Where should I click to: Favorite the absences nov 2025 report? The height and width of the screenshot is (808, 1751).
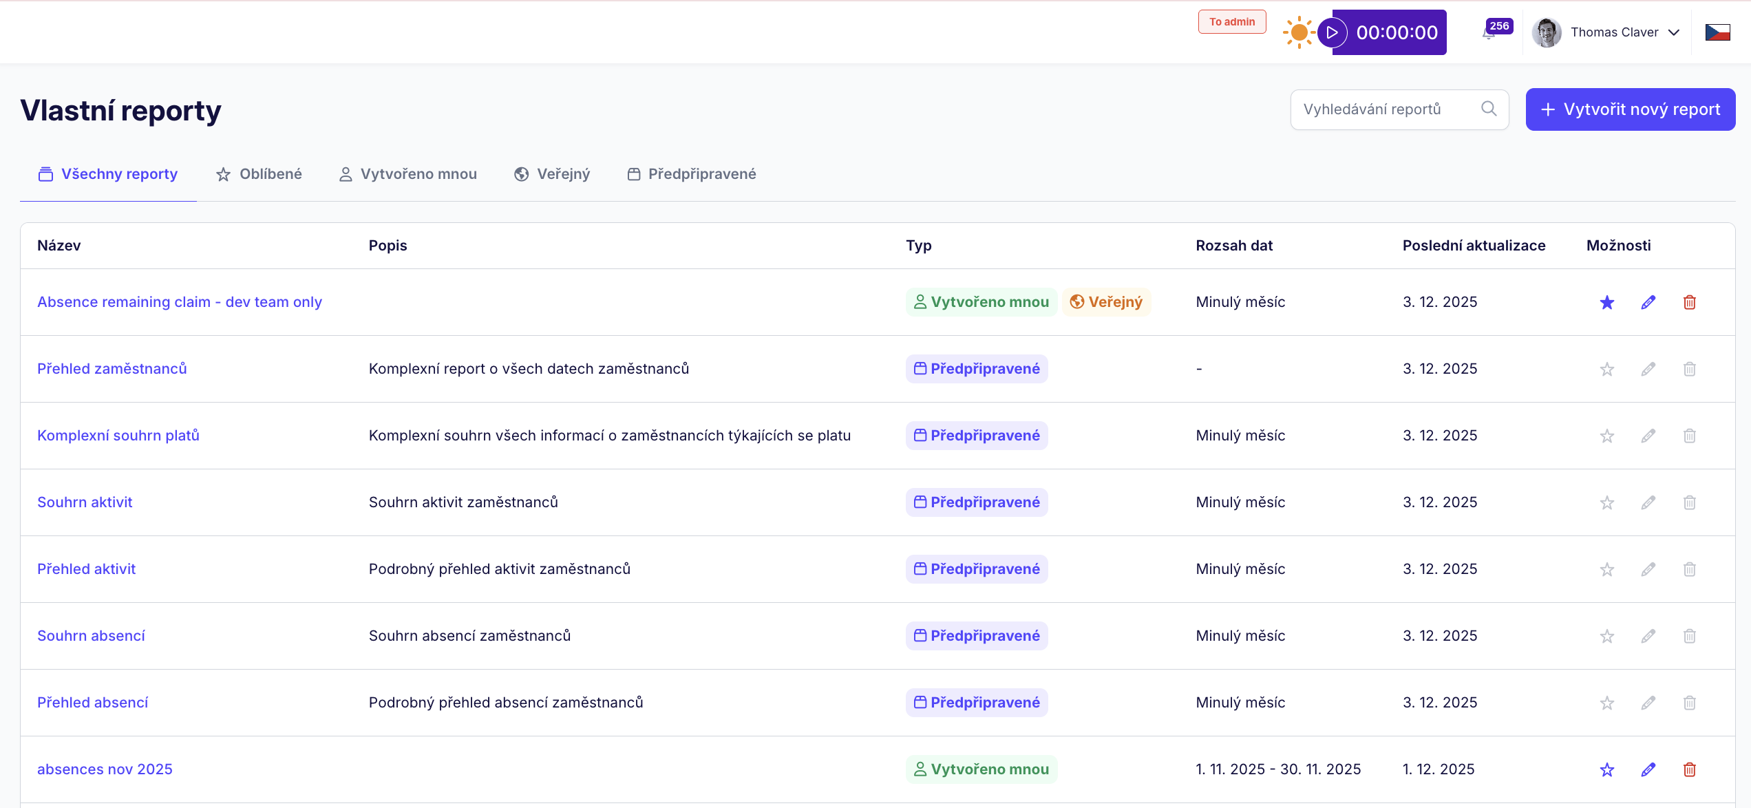point(1607,769)
